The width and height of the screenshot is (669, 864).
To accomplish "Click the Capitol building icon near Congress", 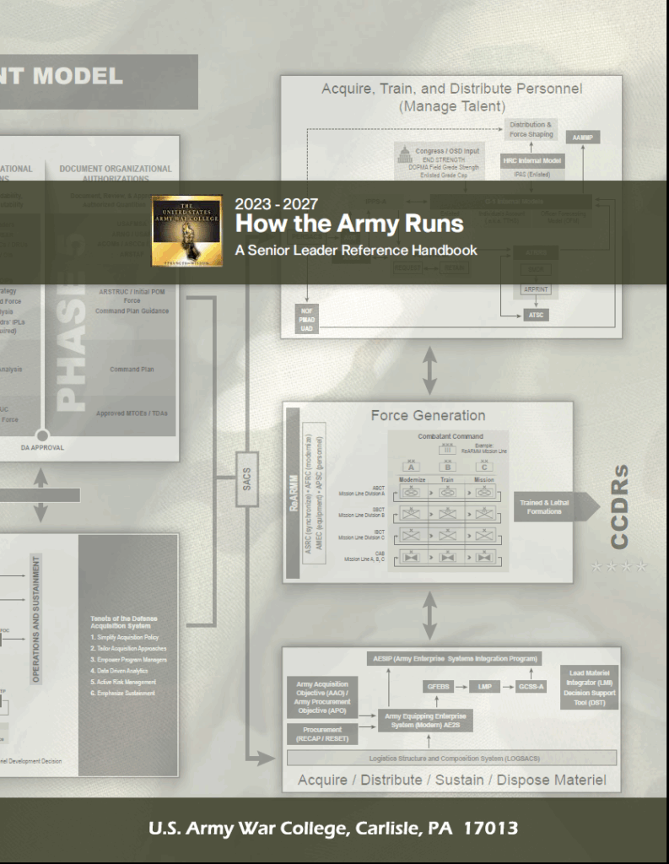I will tap(405, 155).
